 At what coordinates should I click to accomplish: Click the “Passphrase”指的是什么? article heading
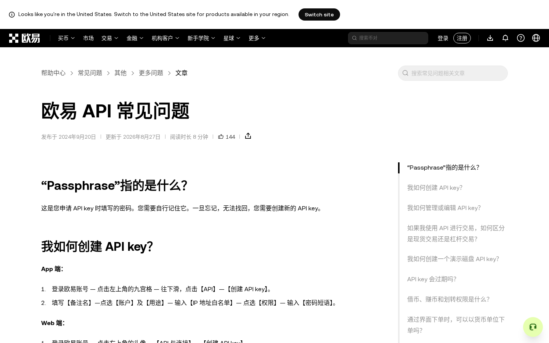114,186
